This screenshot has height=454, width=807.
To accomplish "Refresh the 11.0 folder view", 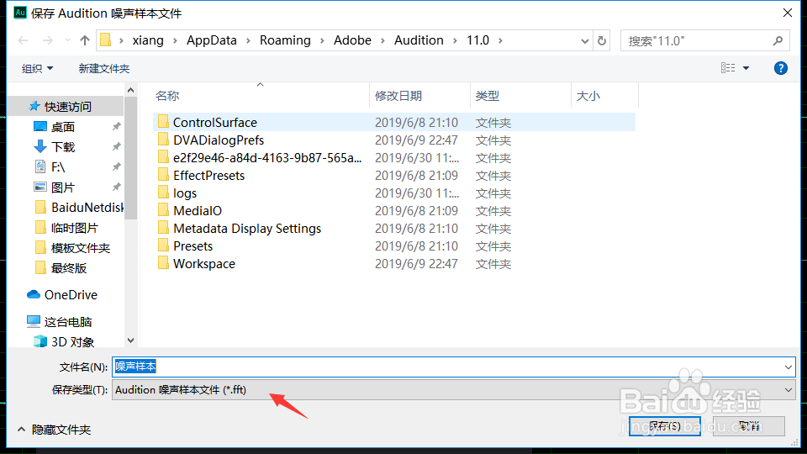I will 602,40.
